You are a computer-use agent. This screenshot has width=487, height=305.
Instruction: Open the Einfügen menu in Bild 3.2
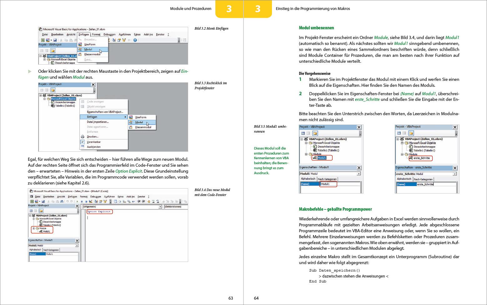coord(83,35)
